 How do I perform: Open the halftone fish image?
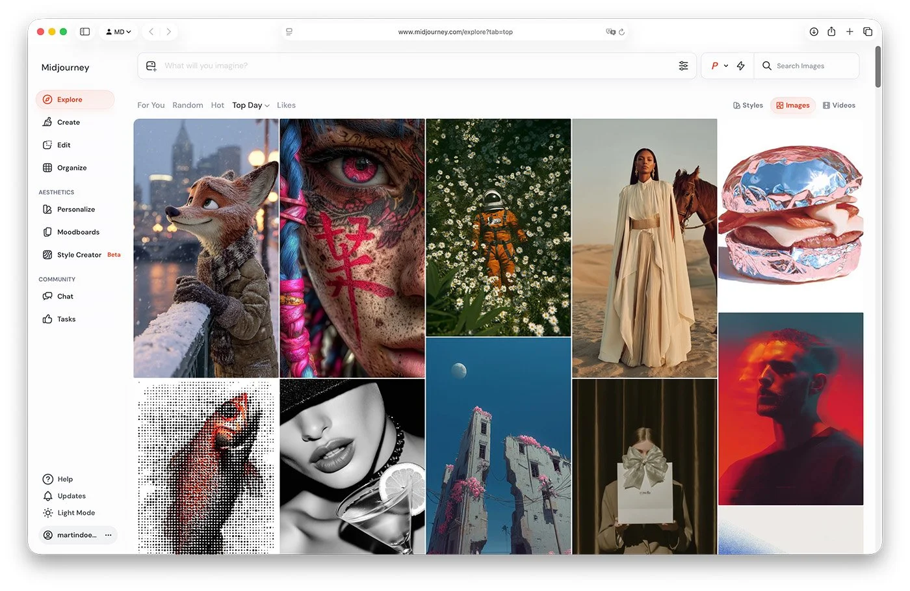point(206,467)
